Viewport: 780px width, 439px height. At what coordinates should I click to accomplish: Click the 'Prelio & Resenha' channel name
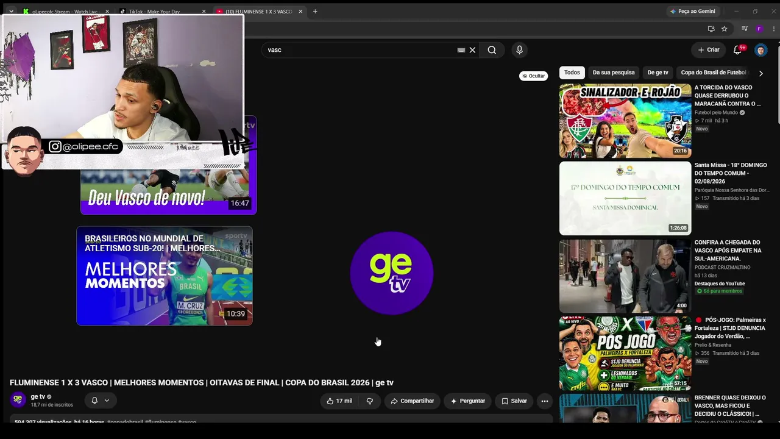pos(713,345)
